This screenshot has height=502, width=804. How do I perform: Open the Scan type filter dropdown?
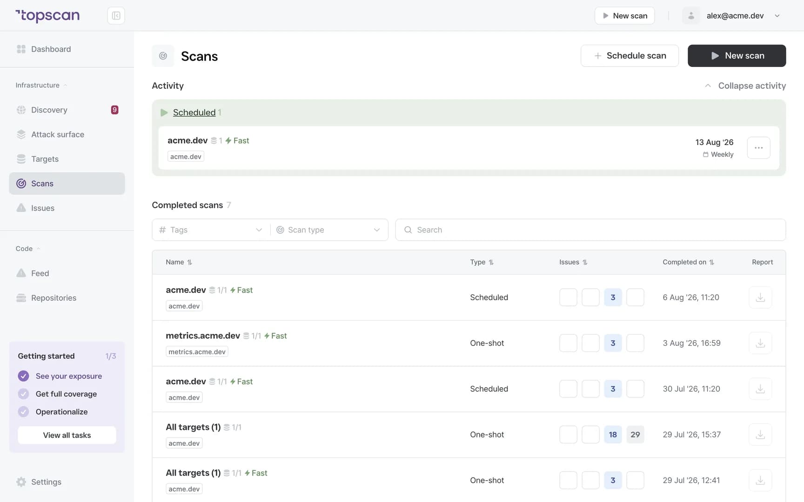pos(329,230)
